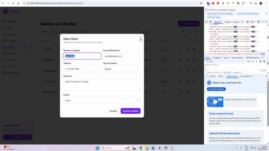This screenshot has width=269, height=151.
Task: Open the Styles tab in DevTools
Action: click(208, 58)
